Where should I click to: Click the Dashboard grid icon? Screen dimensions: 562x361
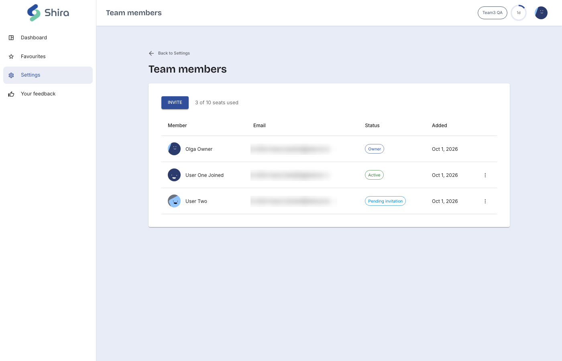tap(11, 38)
